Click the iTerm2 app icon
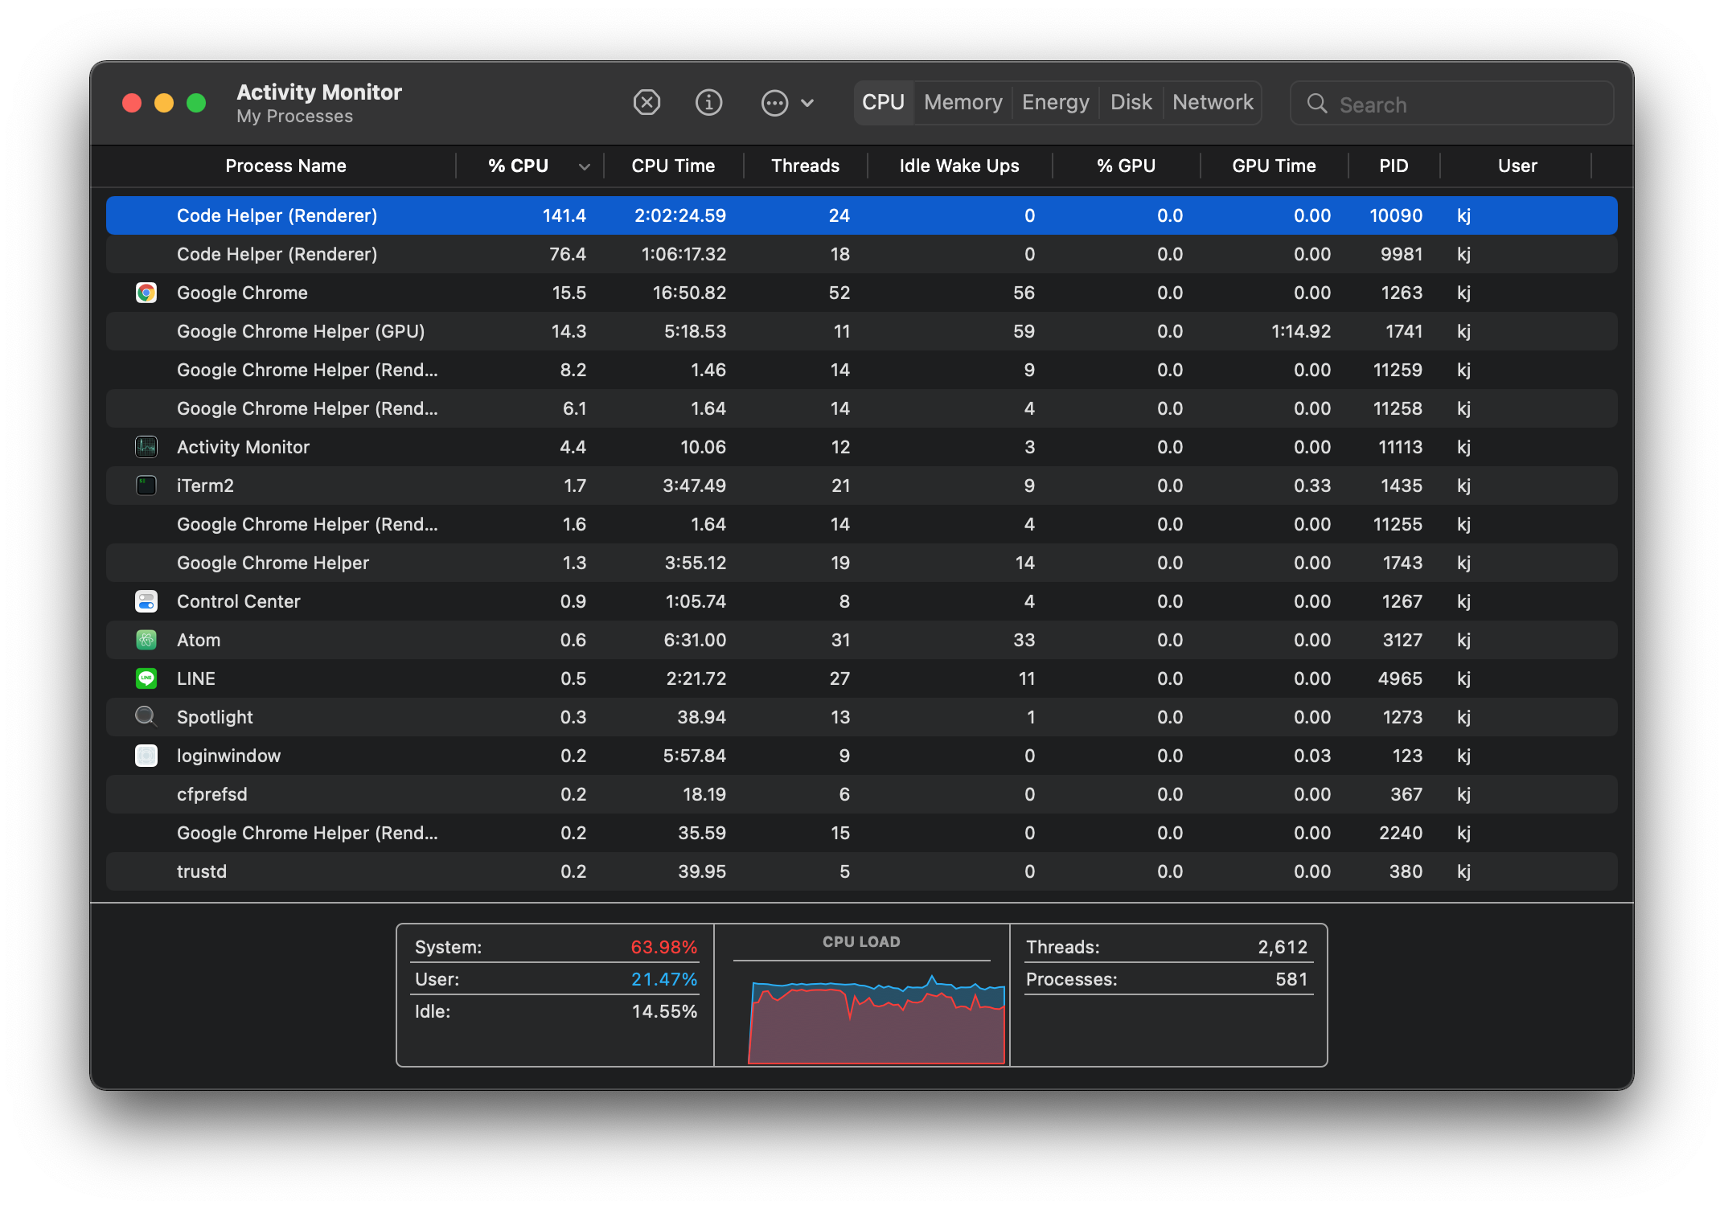The height and width of the screenshot is (1209, 1724). [146, 486]
